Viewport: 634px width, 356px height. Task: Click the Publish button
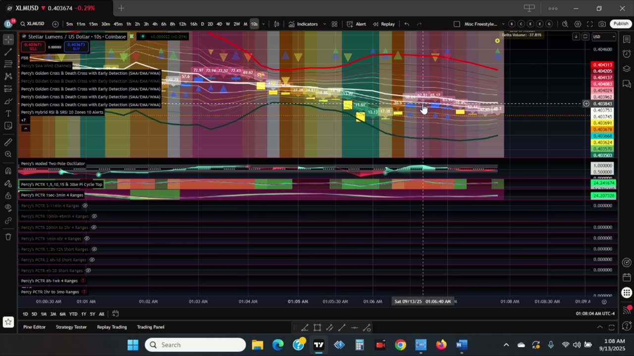tap(621, 24)
